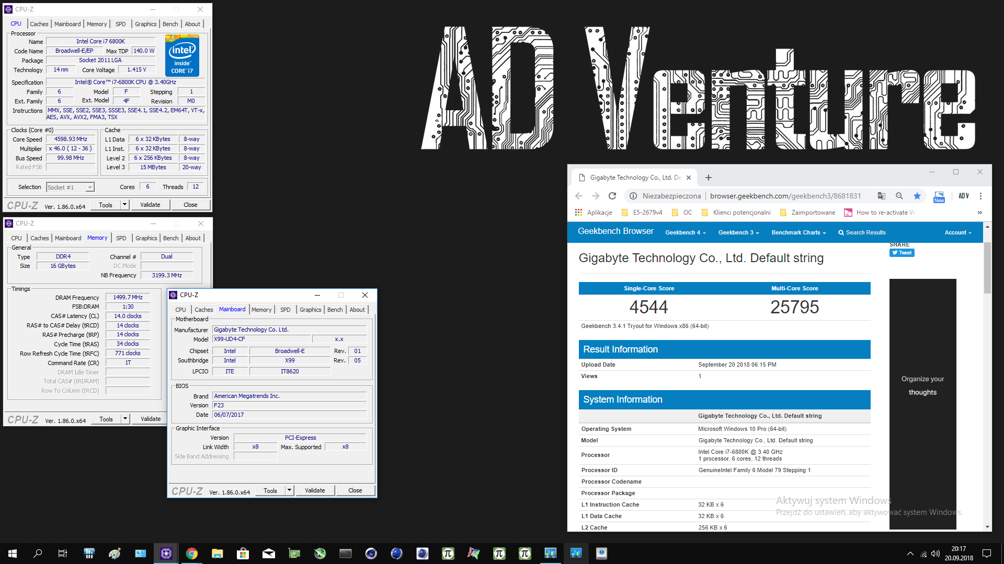
Task: Open the Geekbench 3 dropdown menu
Action: coord(738,232)
